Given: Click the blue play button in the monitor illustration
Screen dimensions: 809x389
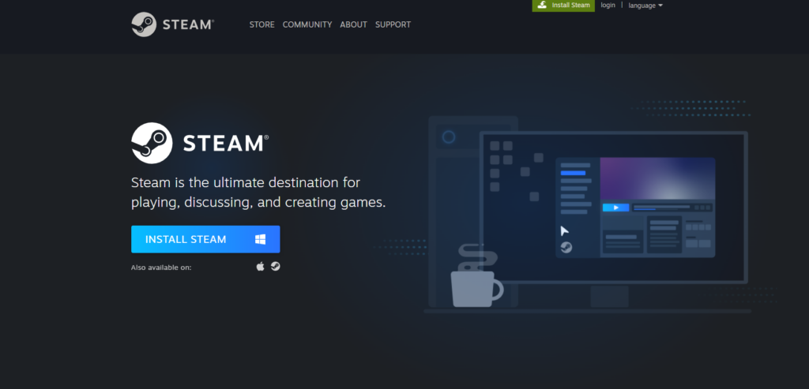Looking at the screenshot, I should (615, 208).
